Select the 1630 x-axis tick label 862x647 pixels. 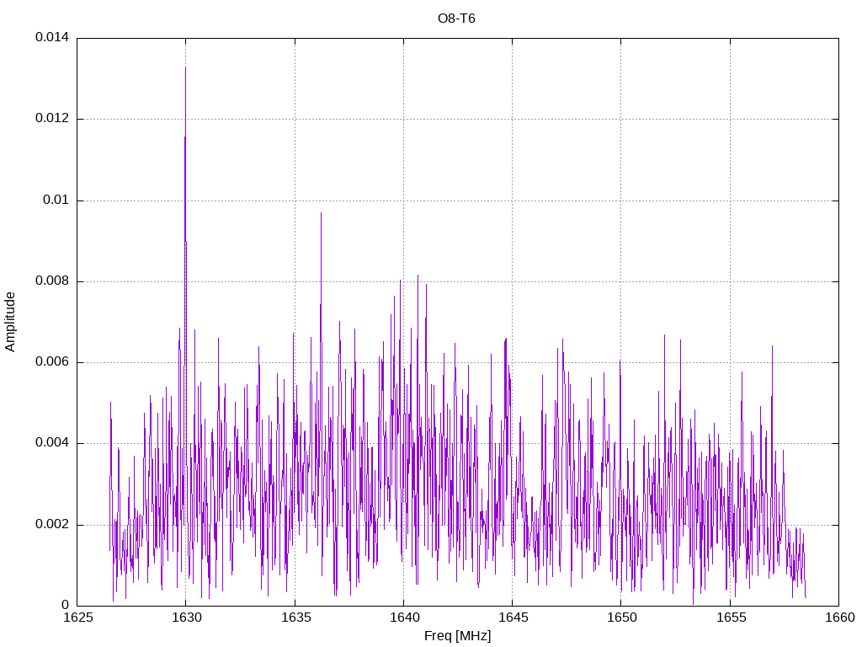click(186, 618)
